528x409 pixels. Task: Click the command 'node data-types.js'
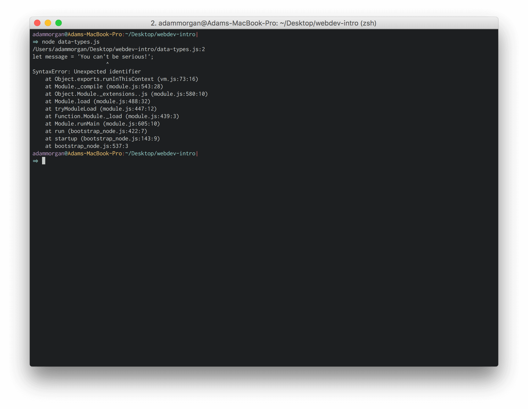[71, 42]
